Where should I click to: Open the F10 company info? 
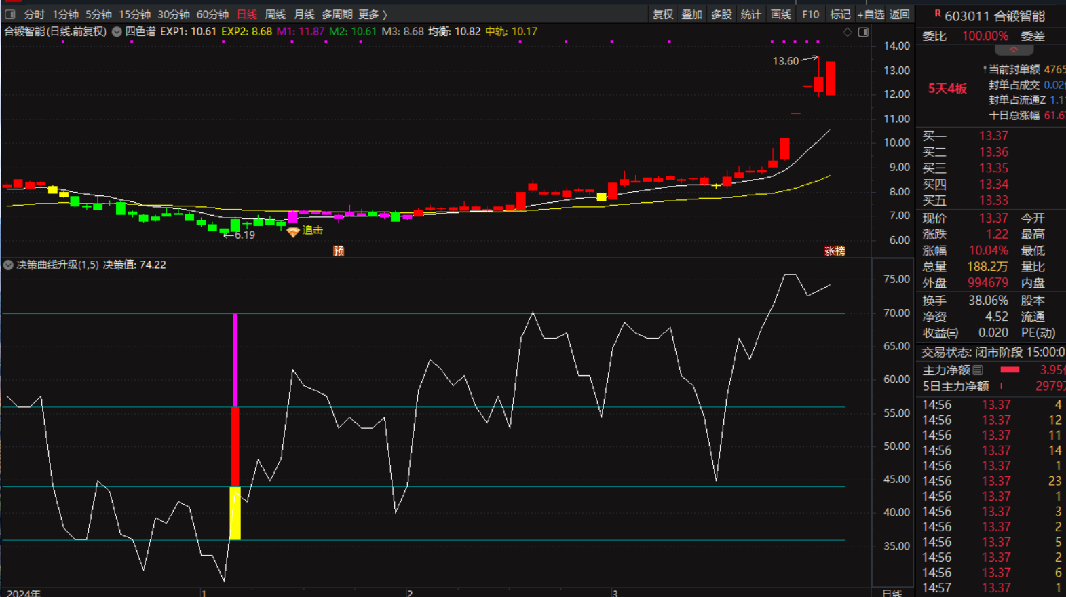tap(810, 14)
